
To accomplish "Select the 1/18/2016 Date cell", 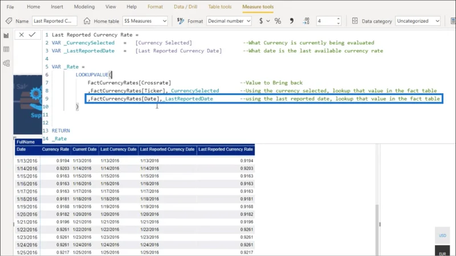I will (x=27, y=199).
